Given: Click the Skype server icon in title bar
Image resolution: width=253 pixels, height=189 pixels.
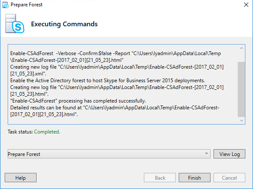Looking at the screenshot, I should pos(6,5).
